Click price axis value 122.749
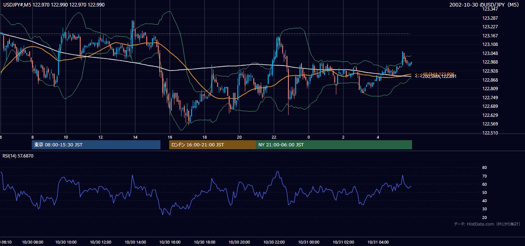 [490, 98]
